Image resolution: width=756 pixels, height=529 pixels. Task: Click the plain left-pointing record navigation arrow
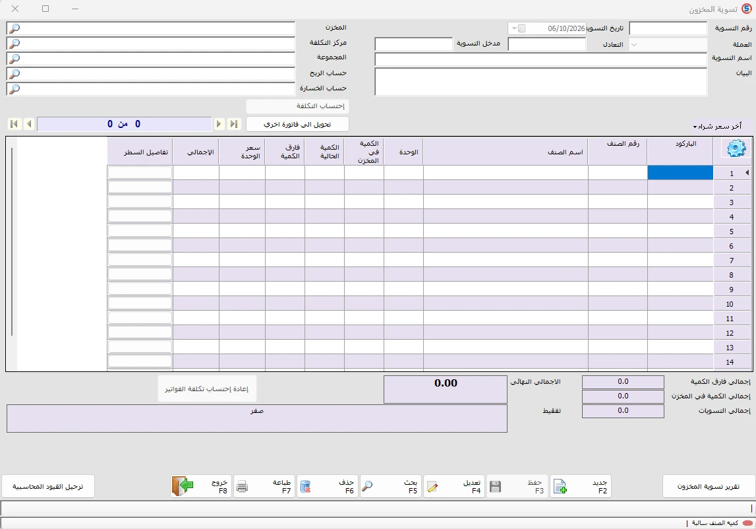click(30, 124)
